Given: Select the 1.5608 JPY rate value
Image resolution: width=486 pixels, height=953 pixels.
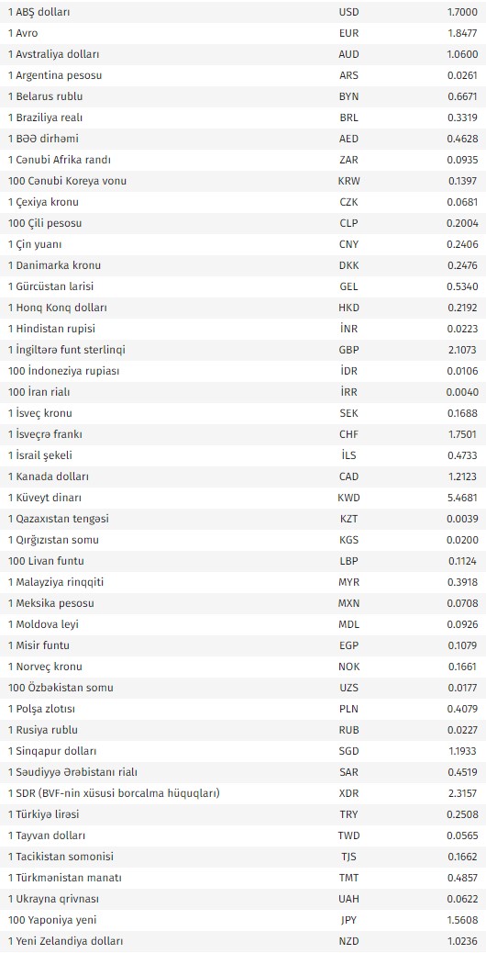Looking at the screenshot, I should 462,920.
